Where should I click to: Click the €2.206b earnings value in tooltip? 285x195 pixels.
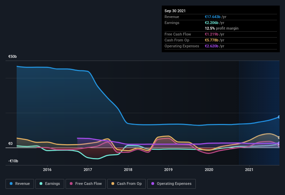211,23
